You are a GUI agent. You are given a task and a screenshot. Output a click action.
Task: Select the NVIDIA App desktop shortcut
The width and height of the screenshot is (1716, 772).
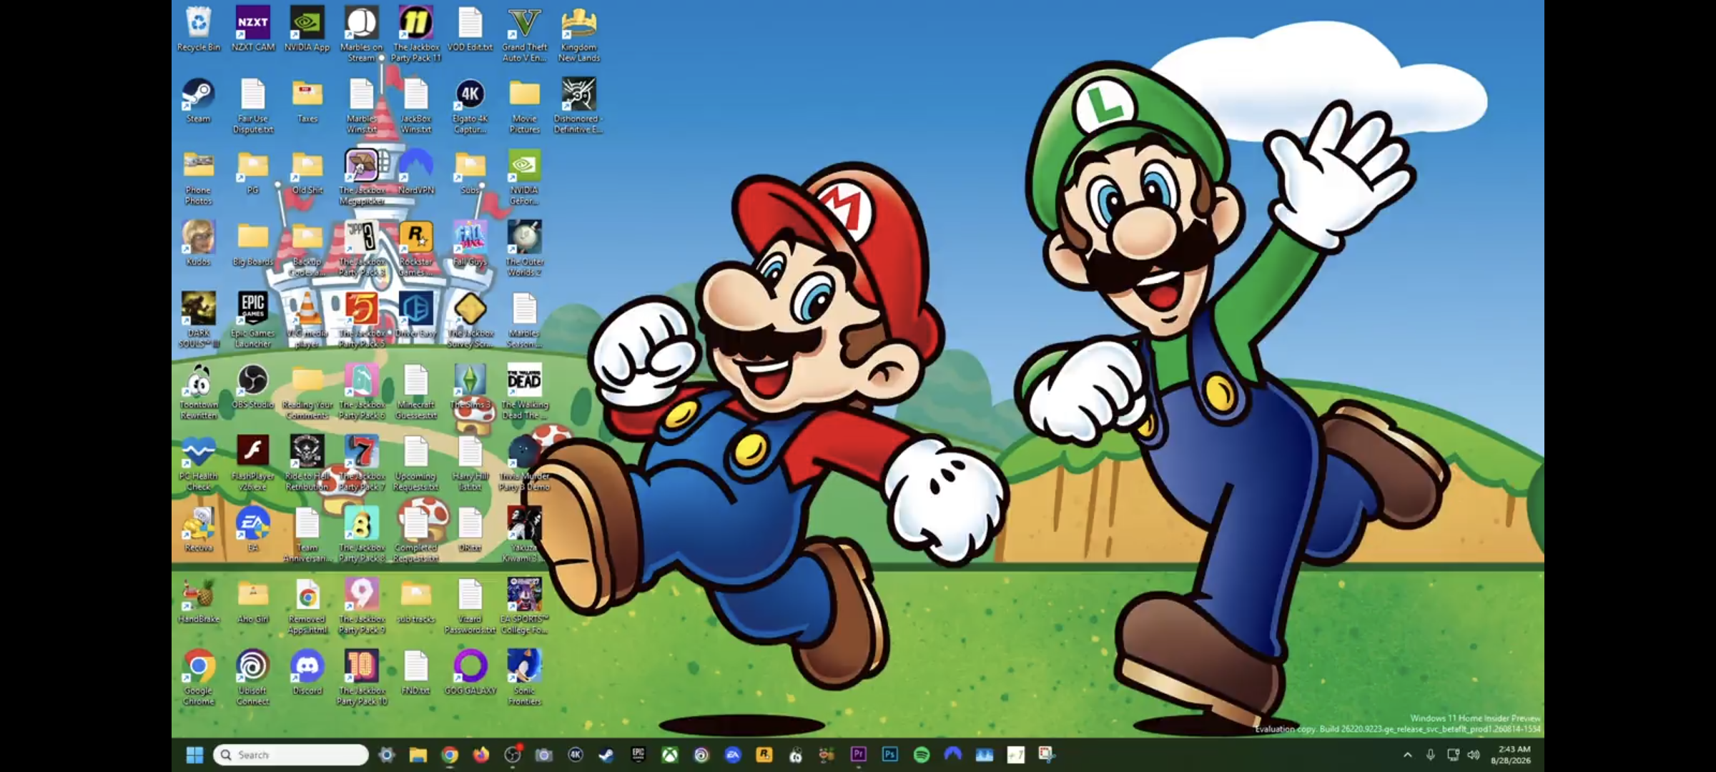tap(307, 29)
